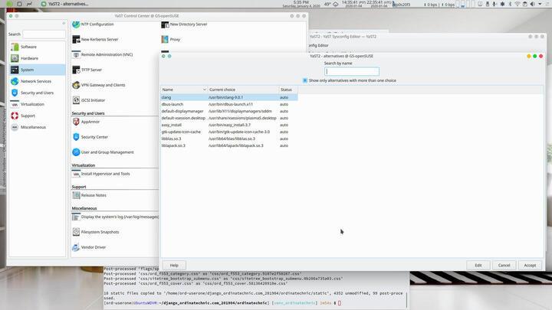Select the clang alternatives row

tap(229, 97)
